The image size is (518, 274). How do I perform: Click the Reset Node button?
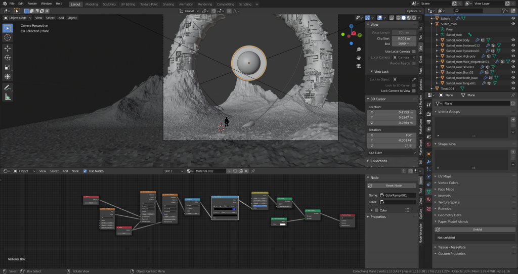pyautogui.click(x=392, y=186)
